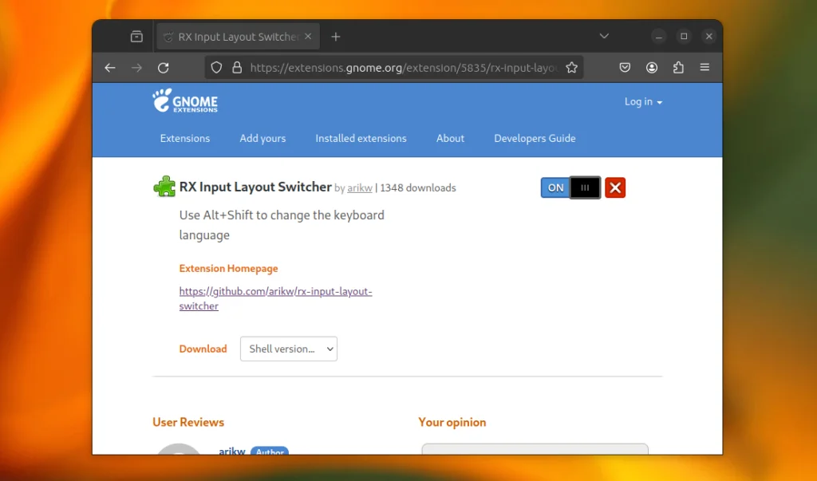
Task: Open extension settings with the sliders button
Action: (x=585, y=187)
